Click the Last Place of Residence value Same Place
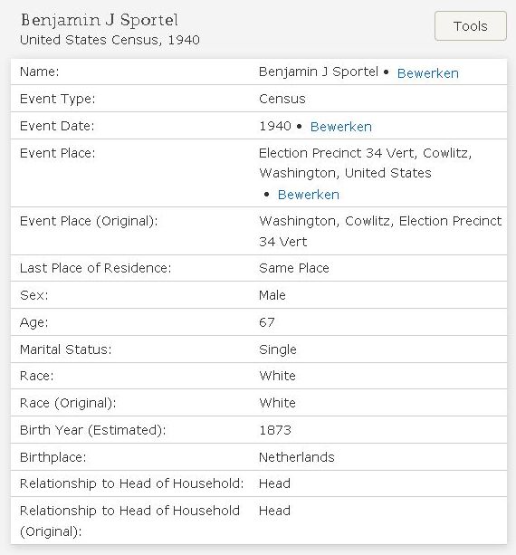This screenshot has width=516, height=555. (x=294, y=268)
